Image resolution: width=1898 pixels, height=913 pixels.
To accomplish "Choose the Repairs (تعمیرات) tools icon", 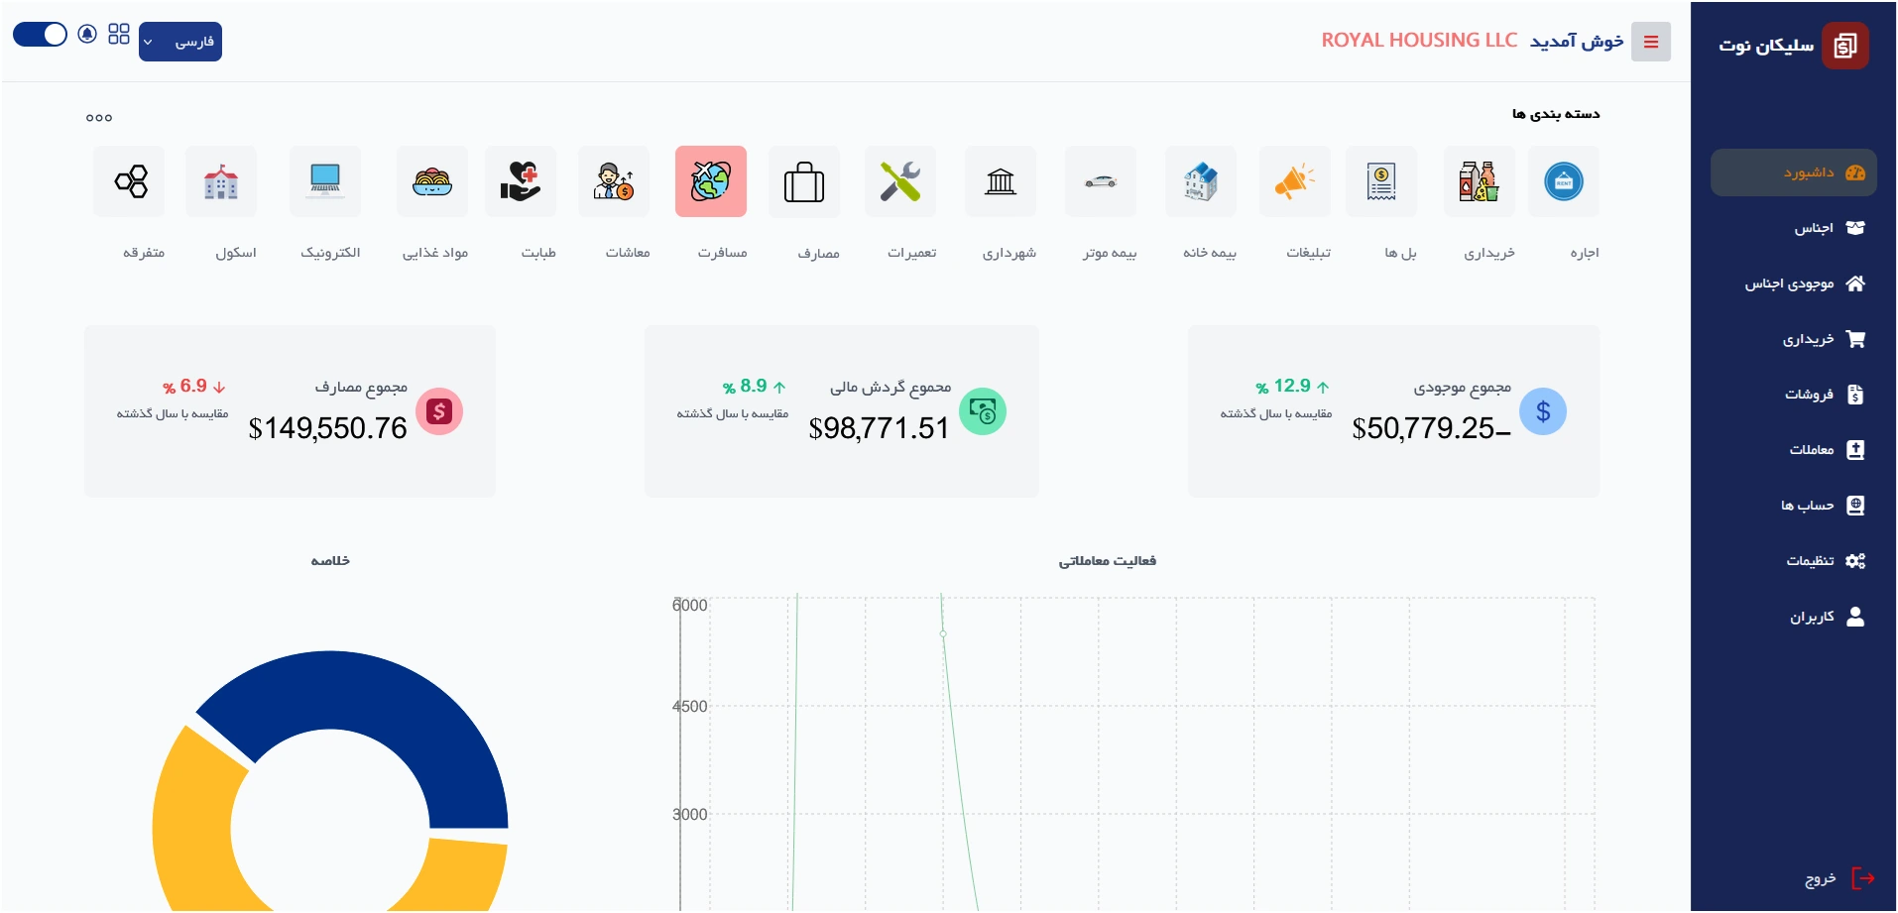I will (x=899, y=181).
